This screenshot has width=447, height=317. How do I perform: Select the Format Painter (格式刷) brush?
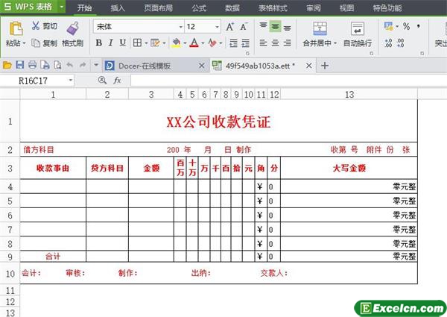click(x=73, y=28)
